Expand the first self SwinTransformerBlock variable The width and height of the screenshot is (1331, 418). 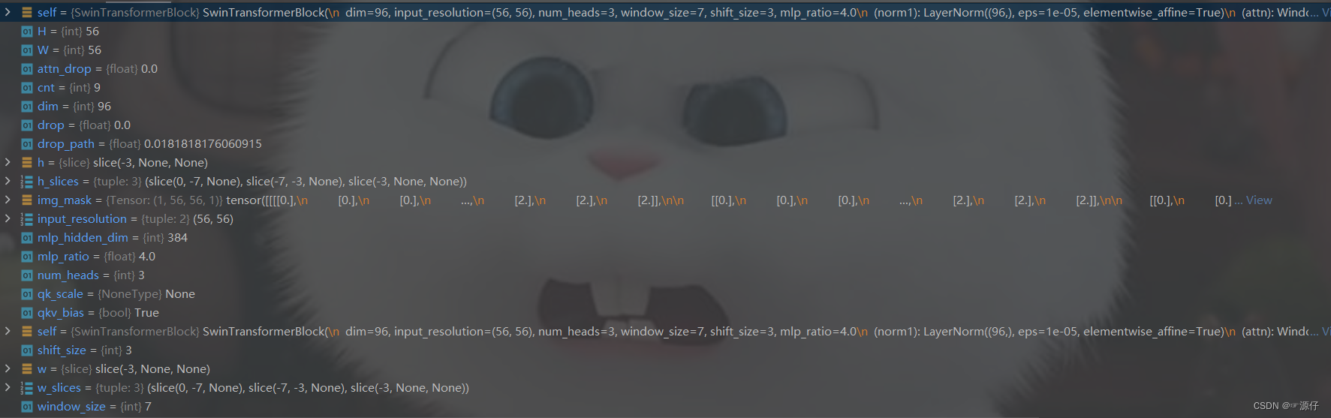[x=8, y=12]
